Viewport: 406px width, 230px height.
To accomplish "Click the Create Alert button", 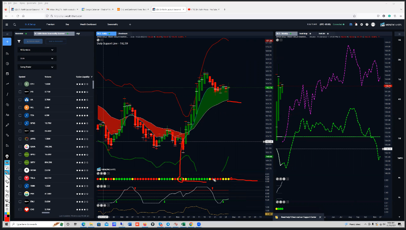I will [x=33, y=41].
